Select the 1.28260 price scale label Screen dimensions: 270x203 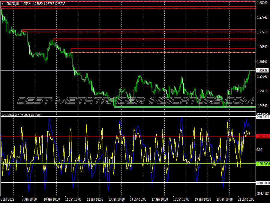(x=262, y=3)
